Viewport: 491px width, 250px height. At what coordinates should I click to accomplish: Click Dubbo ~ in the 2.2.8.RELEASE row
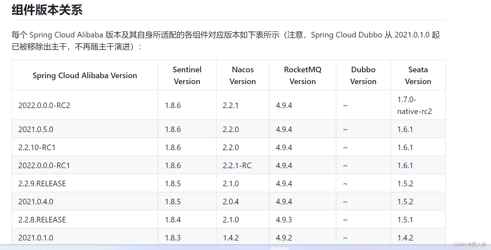[x=363, y=219]
